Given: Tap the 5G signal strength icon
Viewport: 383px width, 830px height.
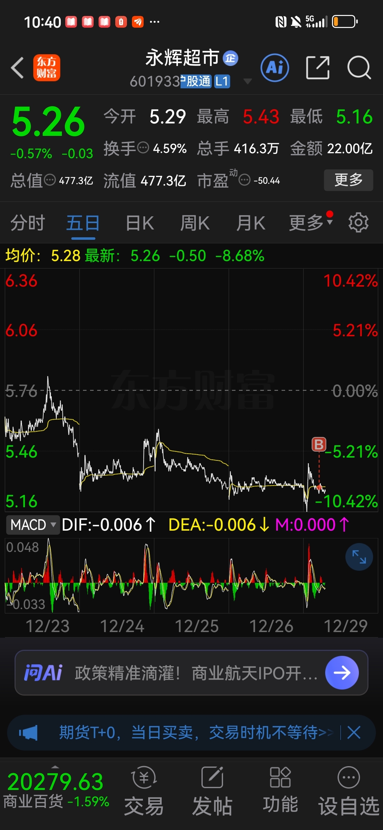Looking at the screenshot, I should (316, 22).
